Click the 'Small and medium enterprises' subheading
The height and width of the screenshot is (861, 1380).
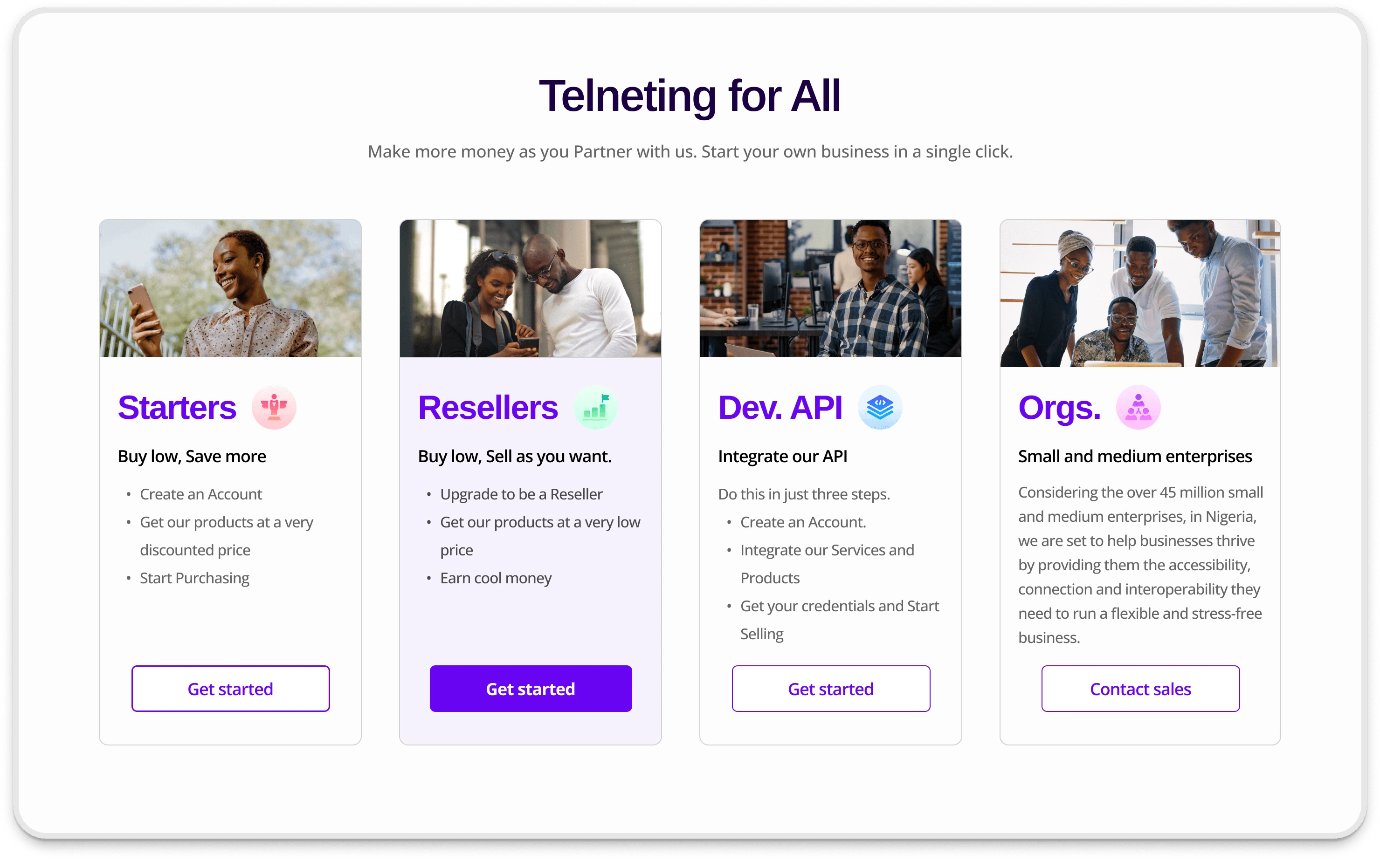(1134, 457)
